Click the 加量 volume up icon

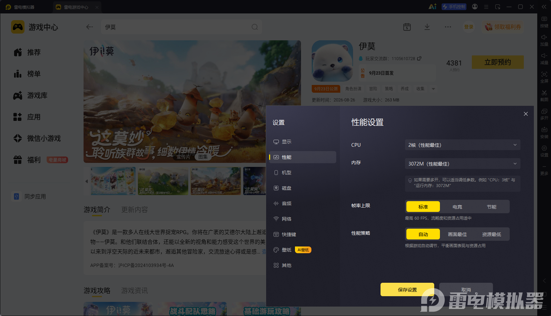[544, 40]
